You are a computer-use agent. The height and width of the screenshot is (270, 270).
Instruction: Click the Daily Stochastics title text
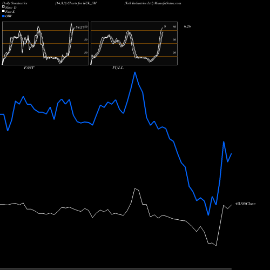tap(15, 3)
